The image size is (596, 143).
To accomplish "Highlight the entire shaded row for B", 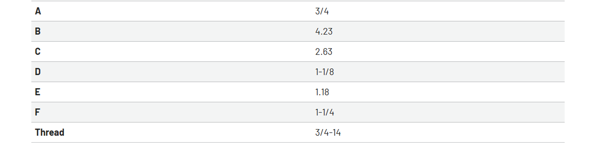I will [298, 31].
